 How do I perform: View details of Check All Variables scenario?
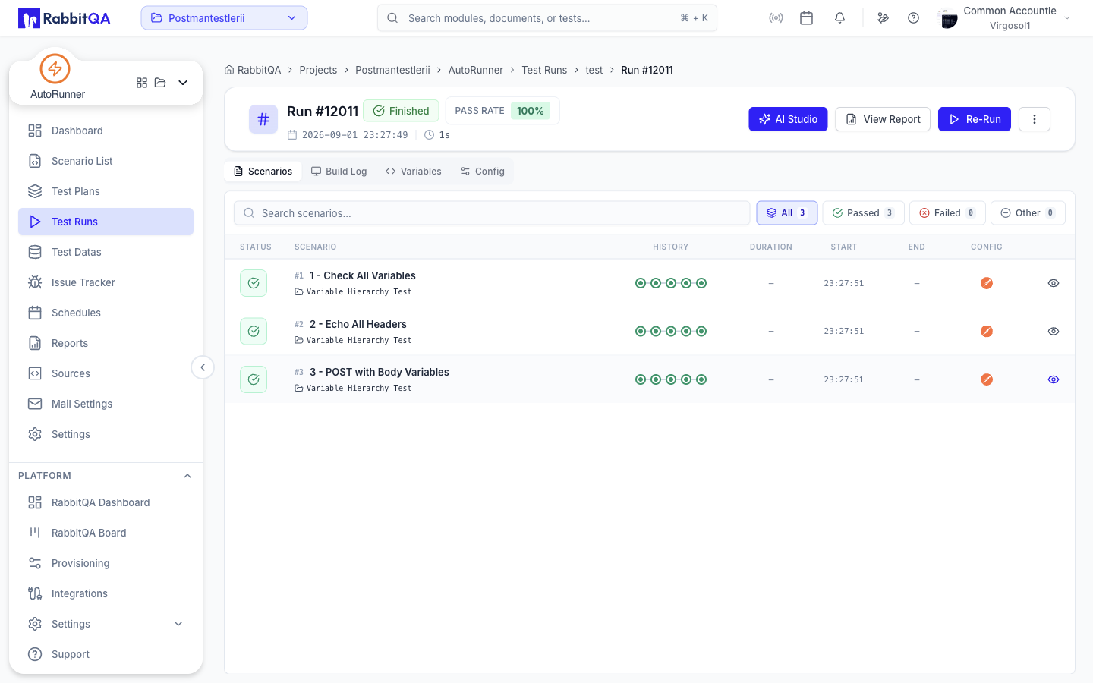[1054, 283]
